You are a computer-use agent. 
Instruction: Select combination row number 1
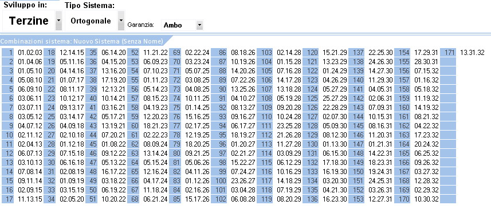(7, 52)
